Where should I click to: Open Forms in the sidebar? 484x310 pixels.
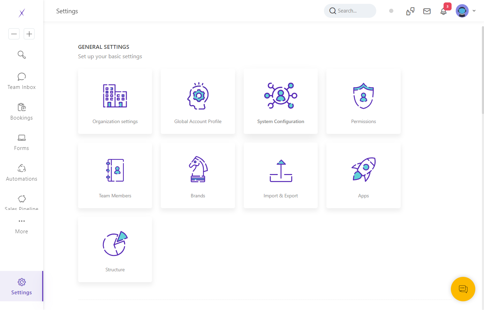pos(22,143)
